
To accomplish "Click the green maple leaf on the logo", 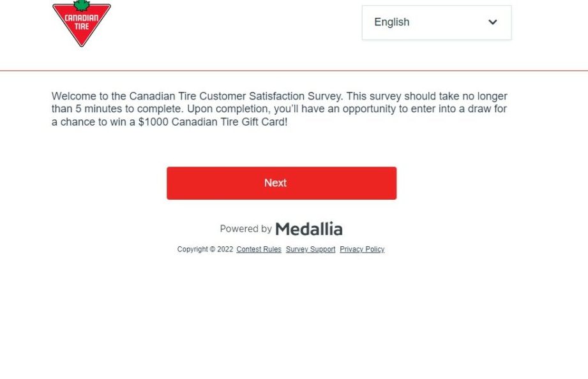I will pos(81,6).
